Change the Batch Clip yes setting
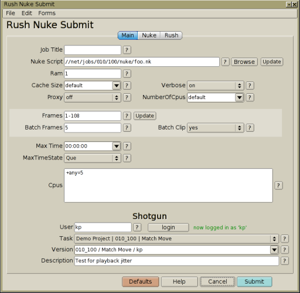 216,128
